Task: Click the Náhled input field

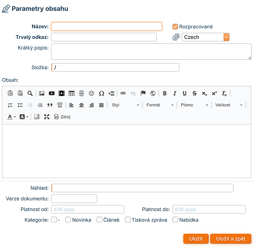Action: (142, 188)
